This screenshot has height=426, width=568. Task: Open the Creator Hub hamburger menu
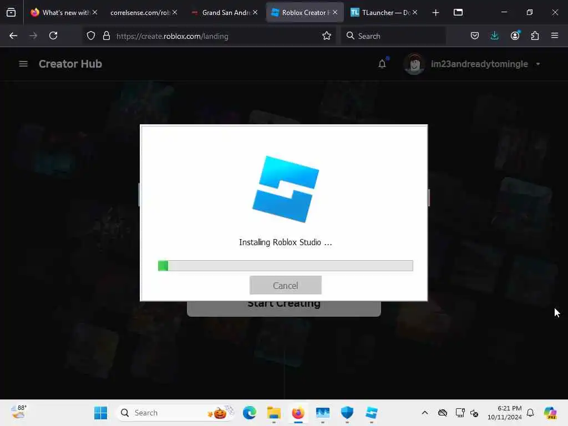23,64
